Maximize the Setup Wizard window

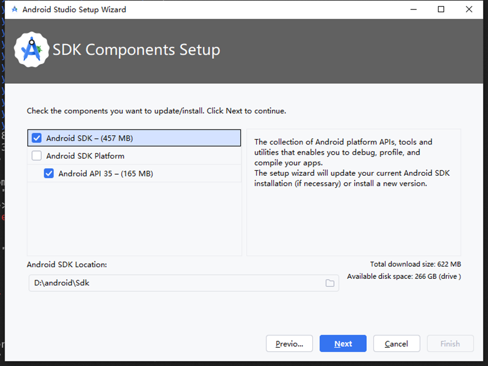click(x=441, y=9)
